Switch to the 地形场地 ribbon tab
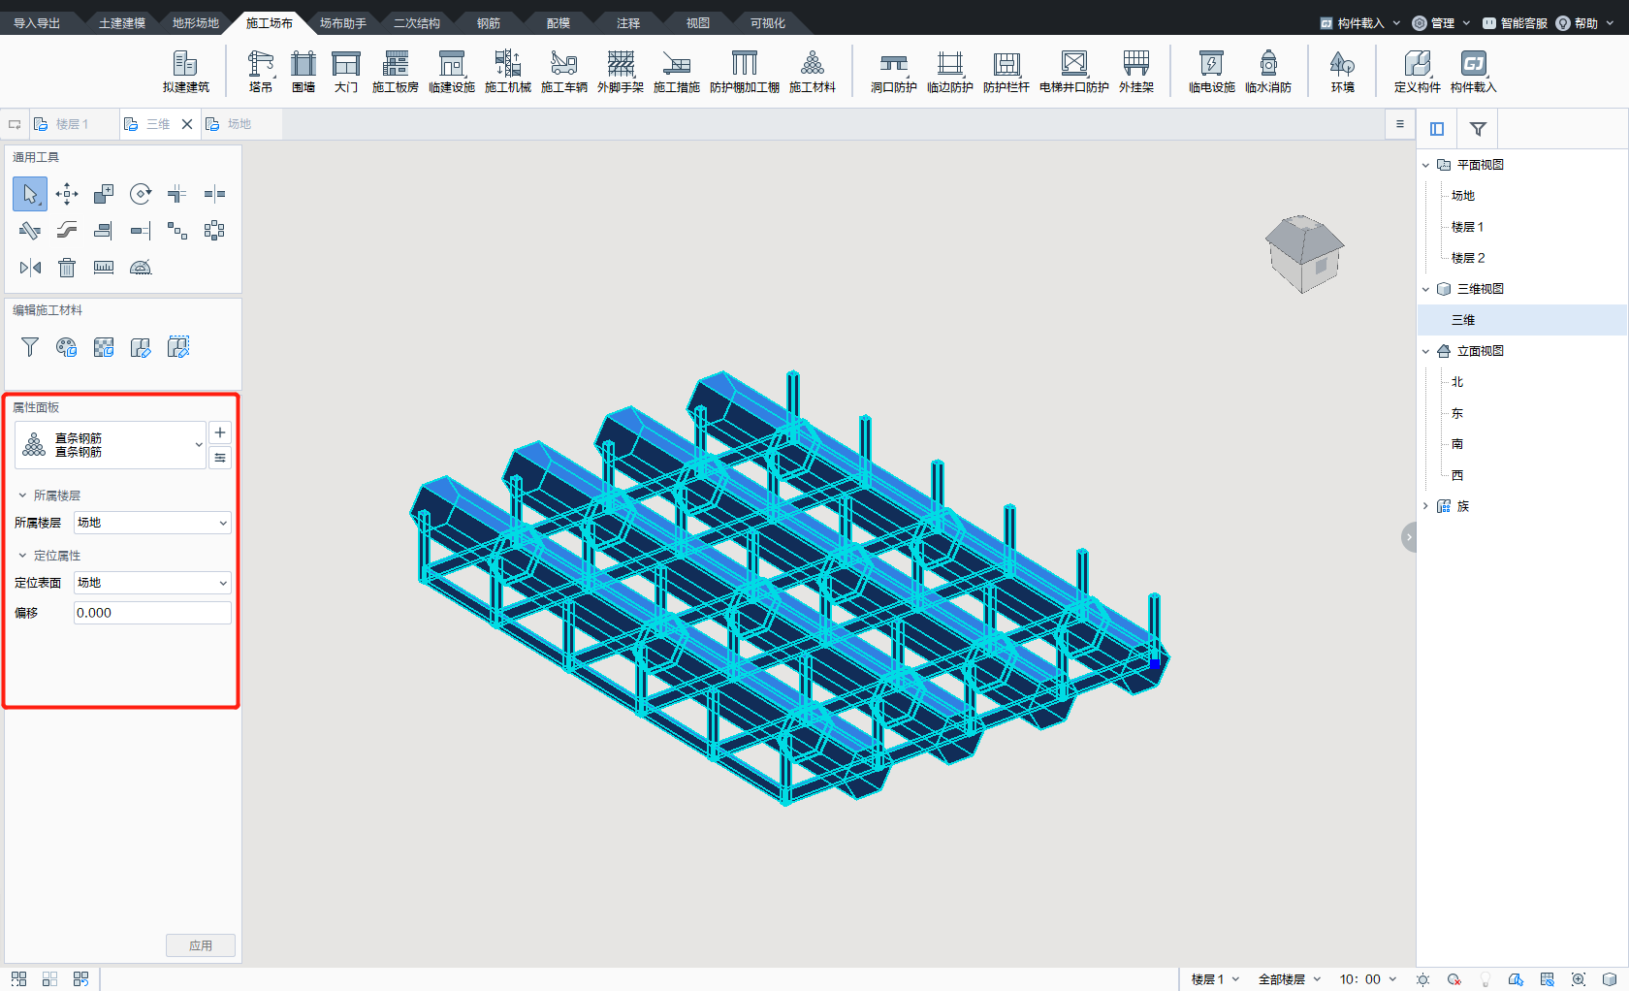 tap(196, 23)
